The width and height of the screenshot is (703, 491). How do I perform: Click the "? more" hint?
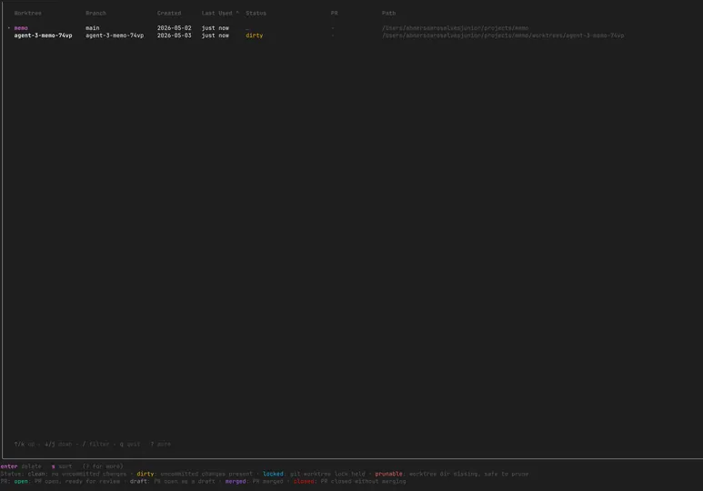click(160, 444)
